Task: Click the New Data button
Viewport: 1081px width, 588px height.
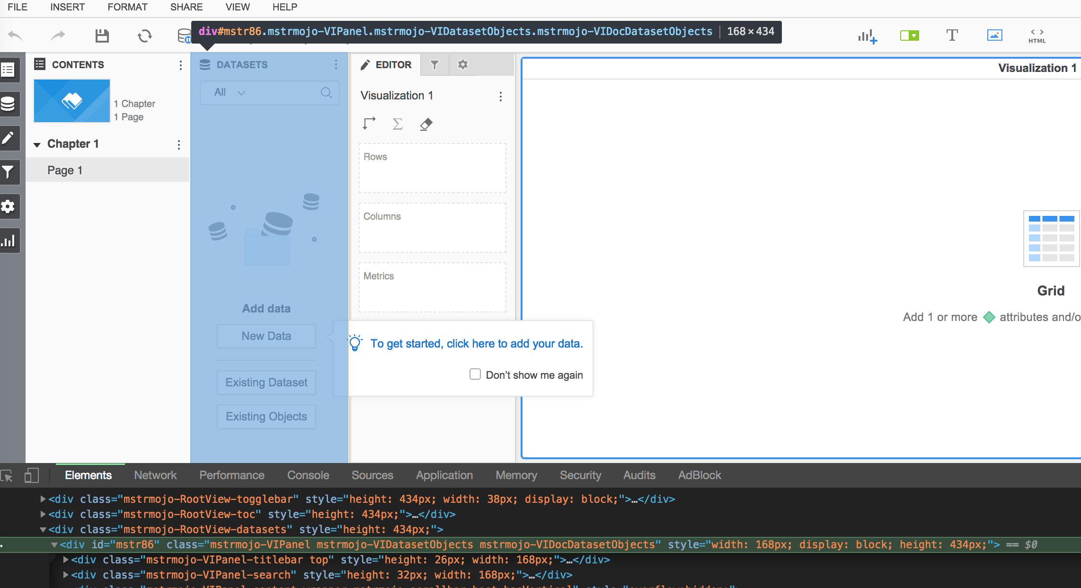Action: point(266,336)
